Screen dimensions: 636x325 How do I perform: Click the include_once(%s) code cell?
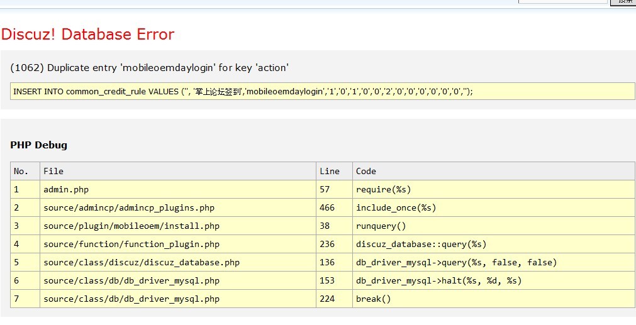(x=494, y=207)
